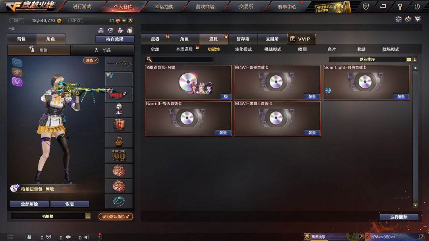Click the 全部解除 button
The image size is (429, 241).
coord(29,204)
